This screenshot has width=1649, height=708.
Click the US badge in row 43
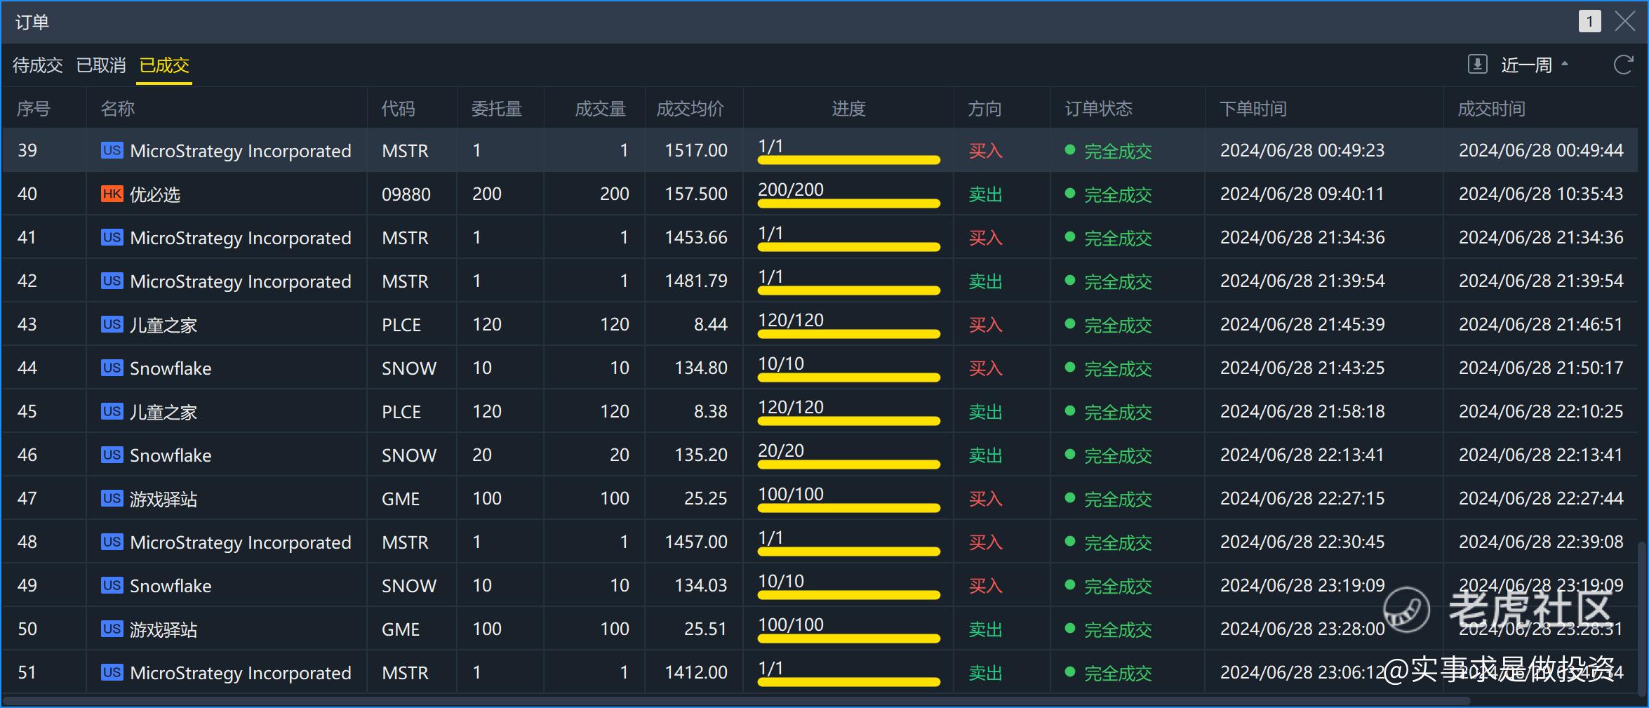(x=112, y=324)
